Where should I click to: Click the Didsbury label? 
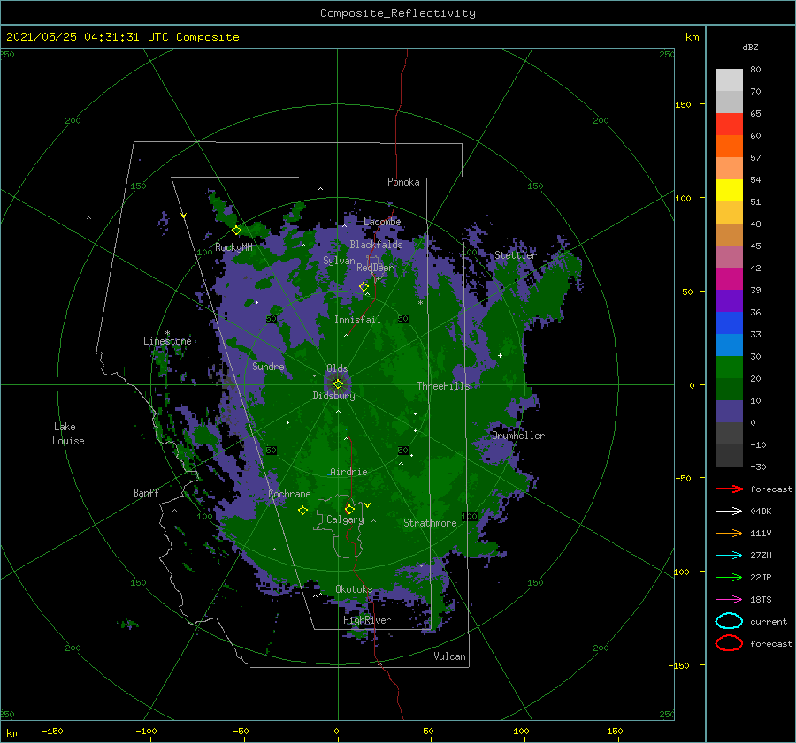pyautogui.click(x=333, y=396)
